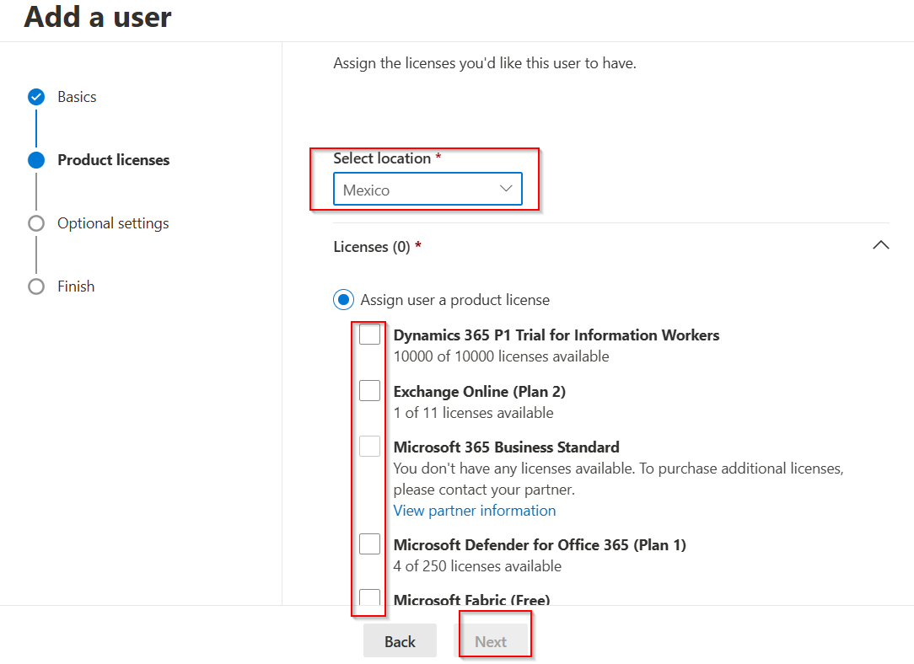Click the Product licenses step circle
This screenshot has height=664, width=914.
point(36,160)
